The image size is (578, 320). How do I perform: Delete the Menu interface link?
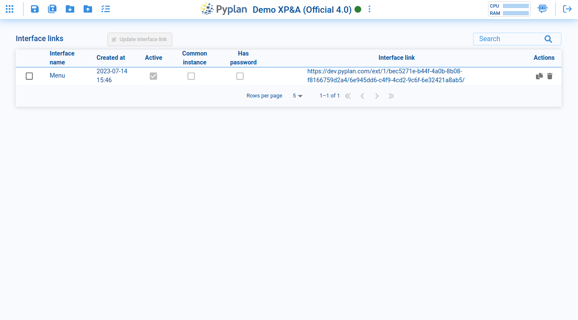point(550,76)
